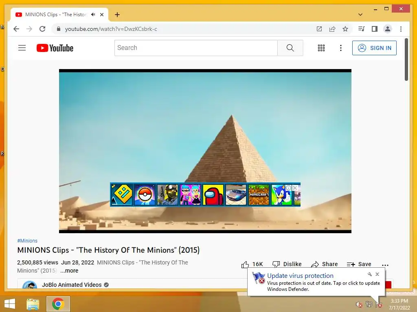Click the Geometry Dash ad icon
This screenshot has width=417, height=312.
click(x=122, y=195)
